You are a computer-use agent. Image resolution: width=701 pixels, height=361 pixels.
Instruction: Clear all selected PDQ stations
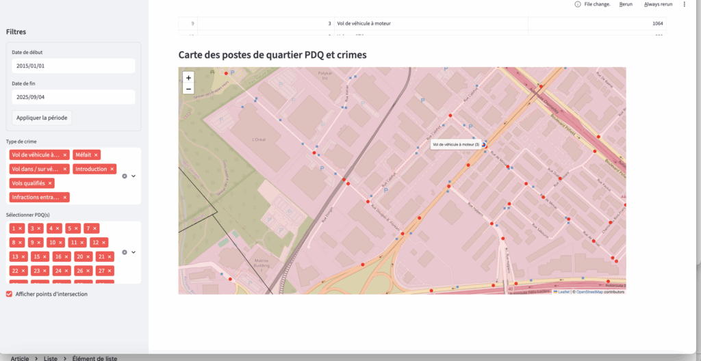tap(125, 252)
